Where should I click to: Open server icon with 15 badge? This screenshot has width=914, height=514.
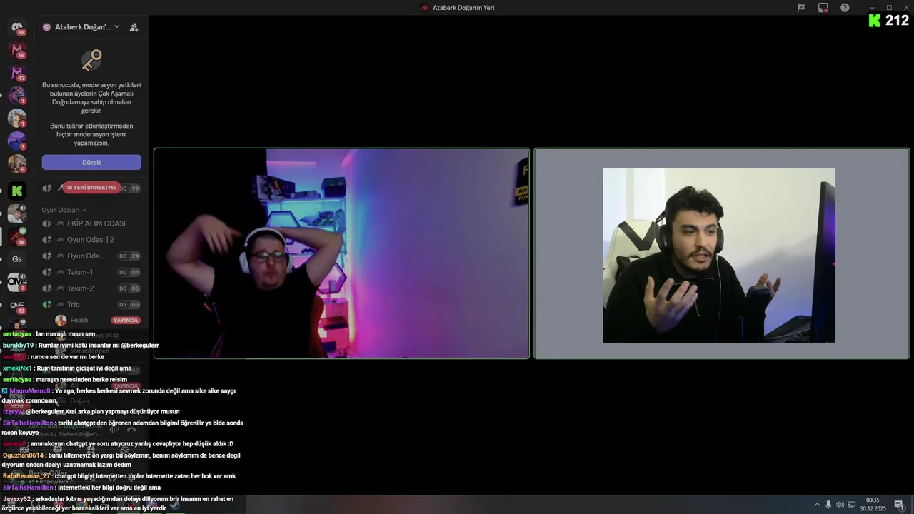tap(17, 49)
